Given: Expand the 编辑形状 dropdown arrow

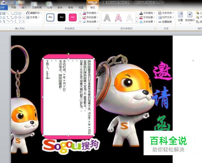Looking at the screenshot, I should click(41, 13).
